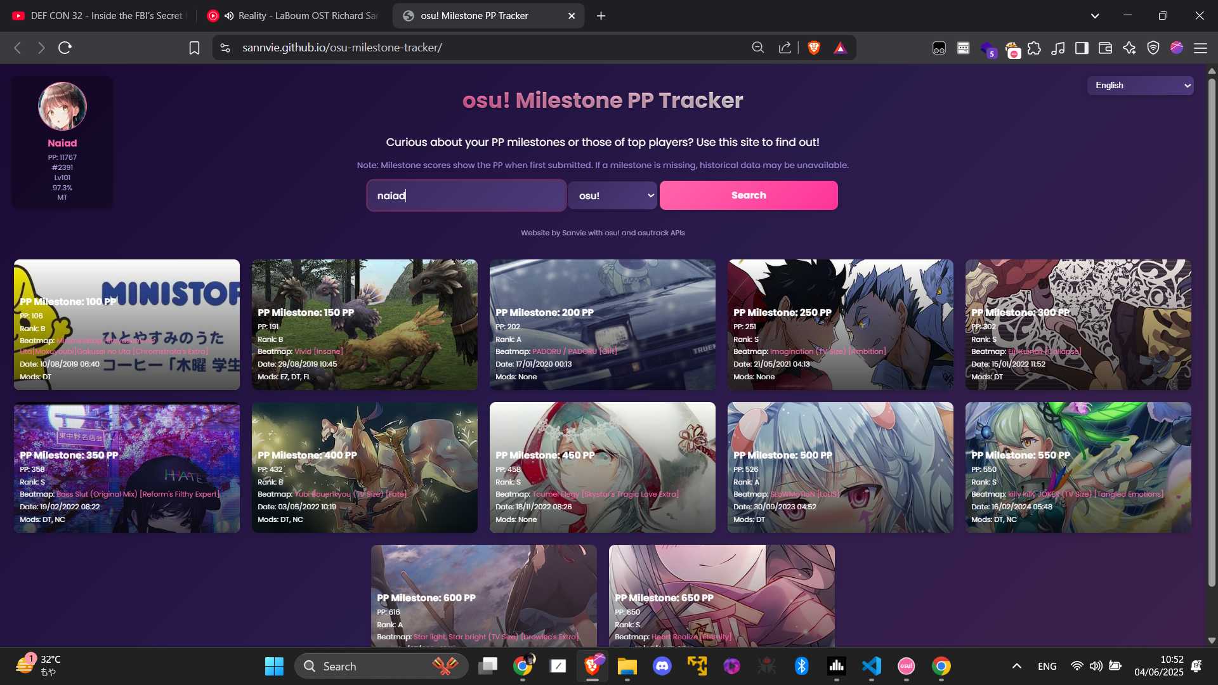Click the zoom magnifier icon in address bar
Viewport: 1218px width, 685px height.
(x=758, y=48)
